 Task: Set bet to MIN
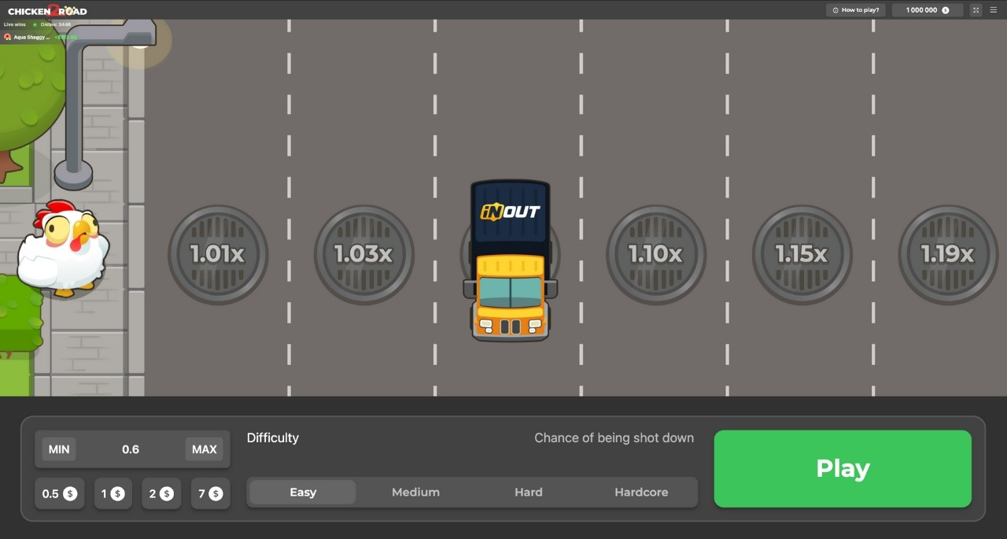pyautogui.click(x=59, y=449)
